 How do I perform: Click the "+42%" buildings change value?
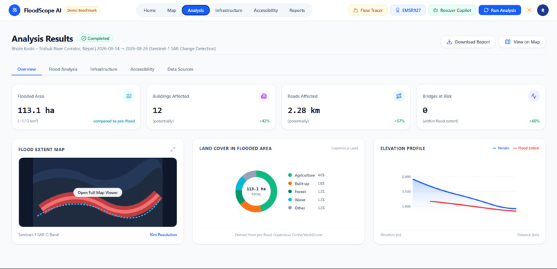coord(264,121)
